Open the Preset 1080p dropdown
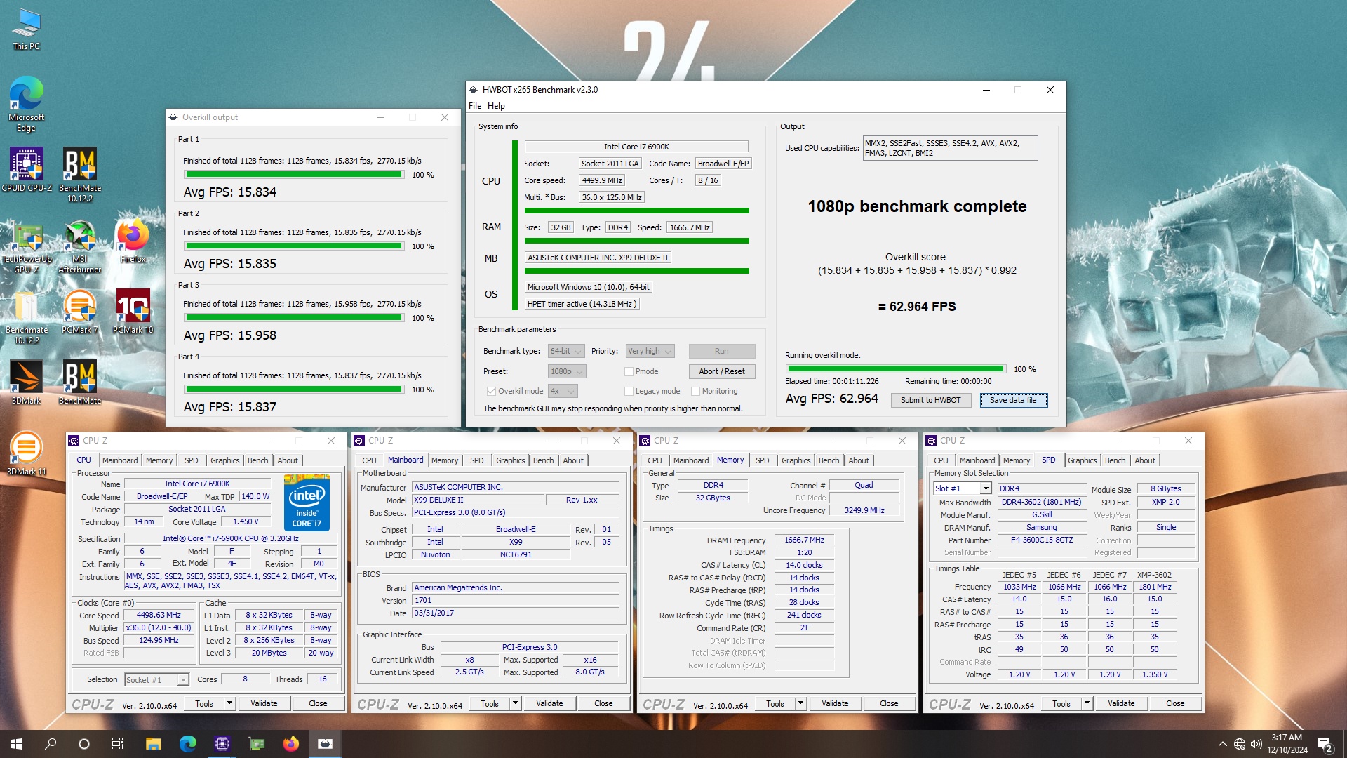Screen dimensions: 1347x758 [566, 371]
